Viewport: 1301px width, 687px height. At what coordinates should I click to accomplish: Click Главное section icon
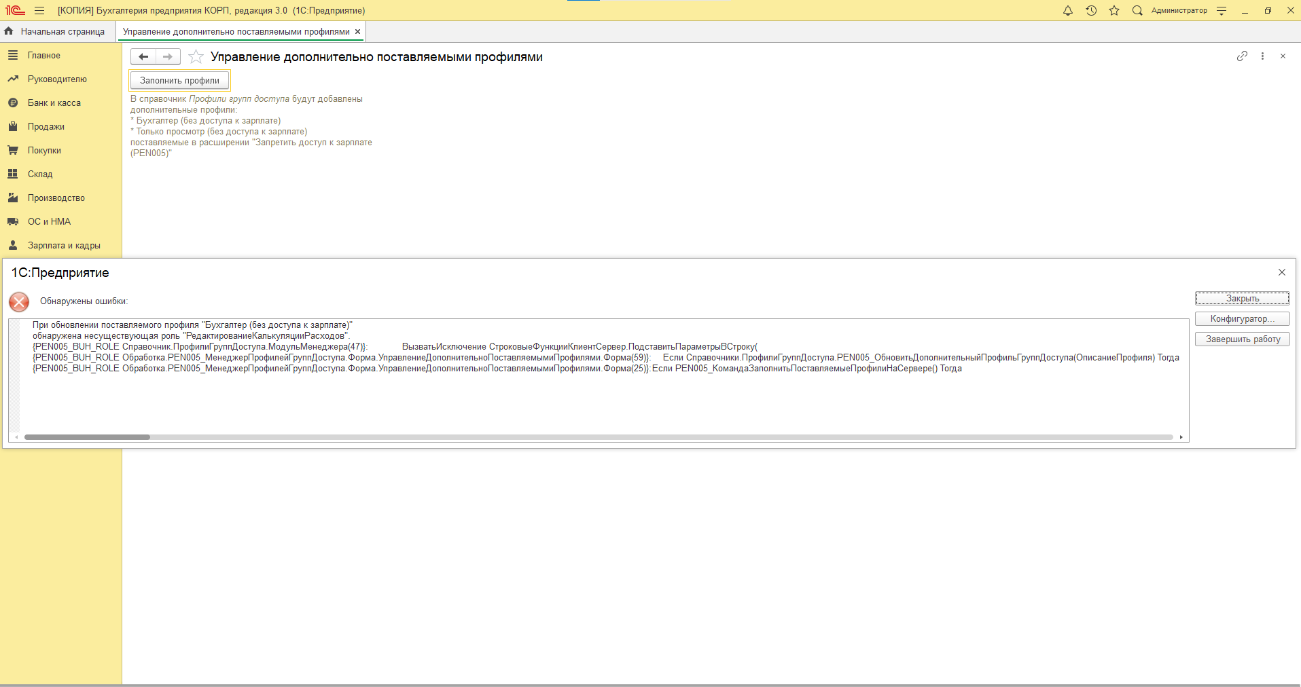(13, 55)
